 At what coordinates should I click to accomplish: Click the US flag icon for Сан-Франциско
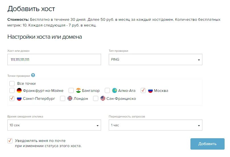click(103, 98)
